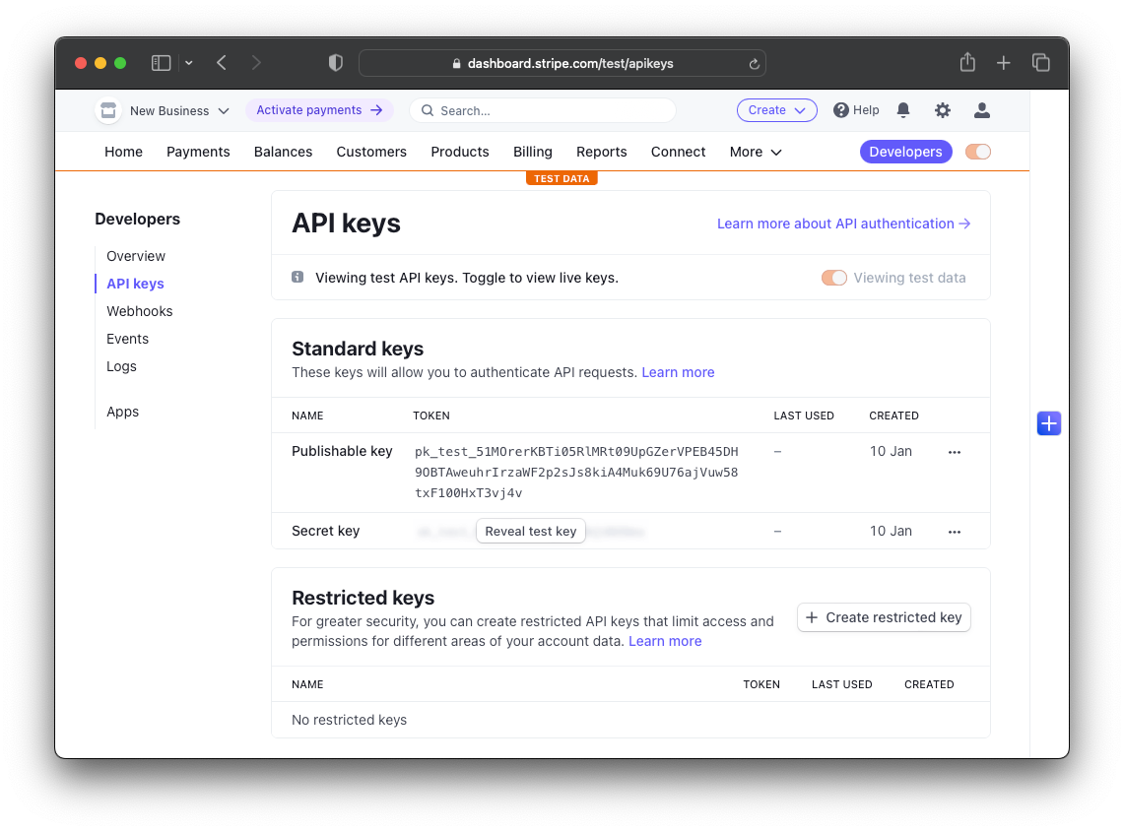Click the Publishable key name cell
1124x831 pixels.
(x=342, y=451)
